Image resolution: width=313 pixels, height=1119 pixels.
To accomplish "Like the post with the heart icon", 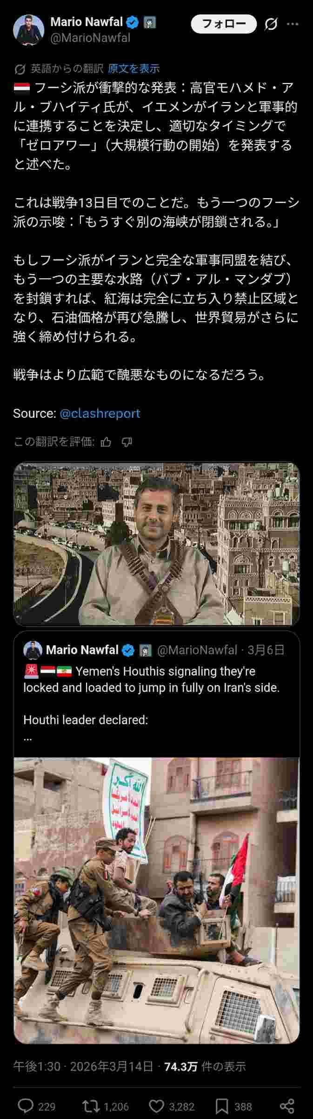I will pos(157,1106).
